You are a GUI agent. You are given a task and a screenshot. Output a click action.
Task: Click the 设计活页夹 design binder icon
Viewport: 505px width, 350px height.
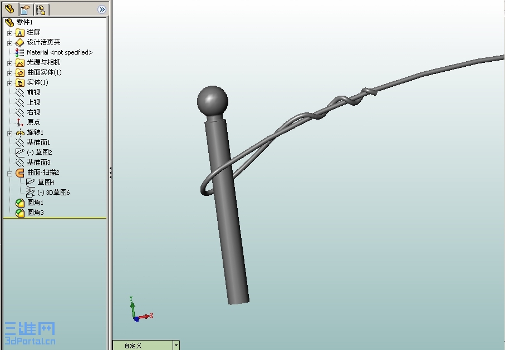pos(20,42)
